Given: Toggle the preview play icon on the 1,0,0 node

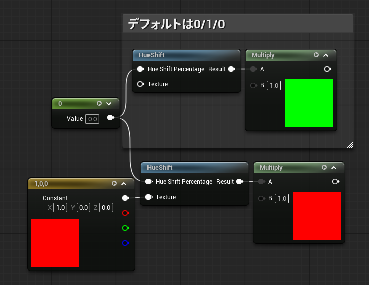Looking at the screenshot, I should (x=115, y=184).
